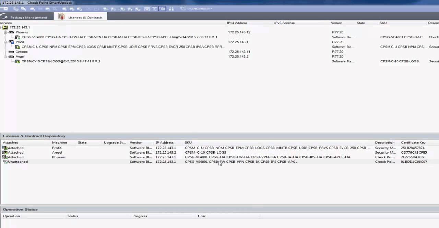Click the Time column header
The width and height of the screenshot is (439, 228).
coord(202,216)
